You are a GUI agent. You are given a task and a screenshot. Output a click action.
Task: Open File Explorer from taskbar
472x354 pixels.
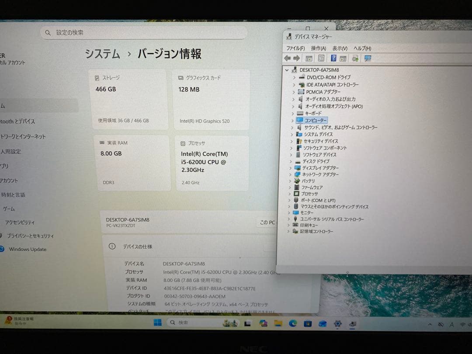pos(278,323)
